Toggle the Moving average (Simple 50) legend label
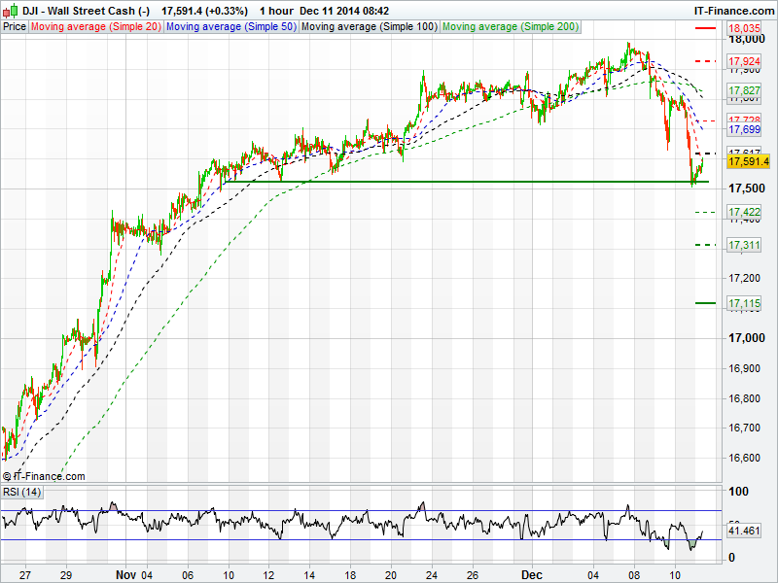This screenshot has width=778, height=583. [230, 26]
